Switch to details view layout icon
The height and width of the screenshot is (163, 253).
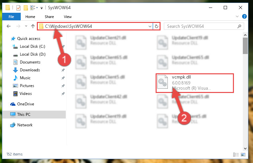(x=236, y=154)
